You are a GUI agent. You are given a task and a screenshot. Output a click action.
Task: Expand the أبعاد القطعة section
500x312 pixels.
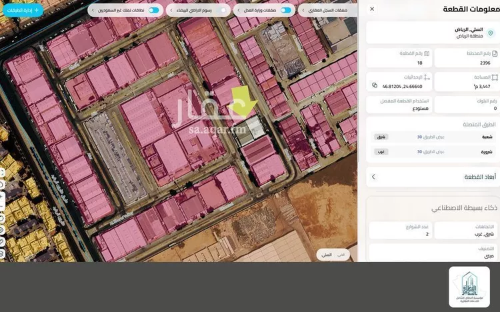coord(433,177)
